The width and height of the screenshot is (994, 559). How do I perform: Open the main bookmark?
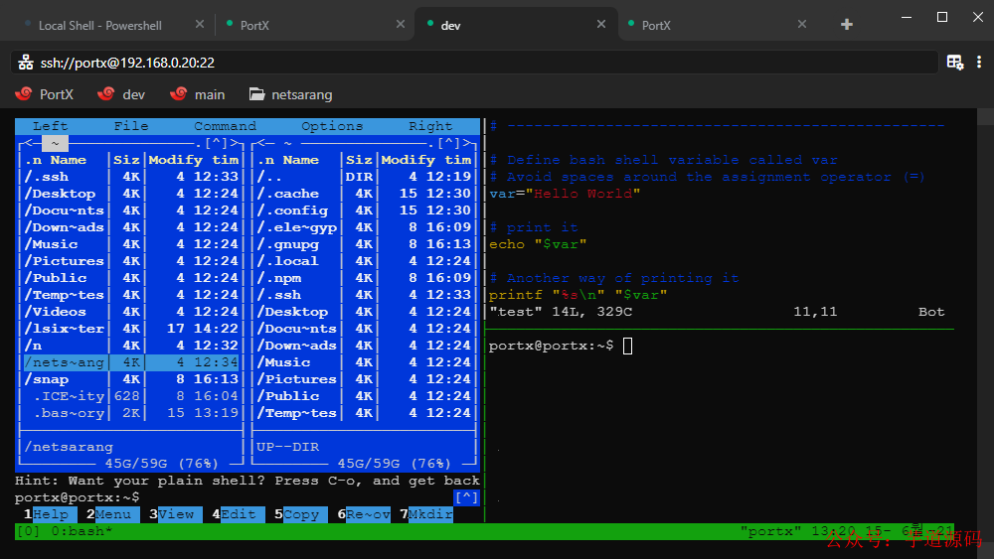pyautogui.click(x=198, y=94)
